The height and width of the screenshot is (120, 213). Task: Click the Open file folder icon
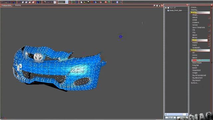click(x=85, y=2)
